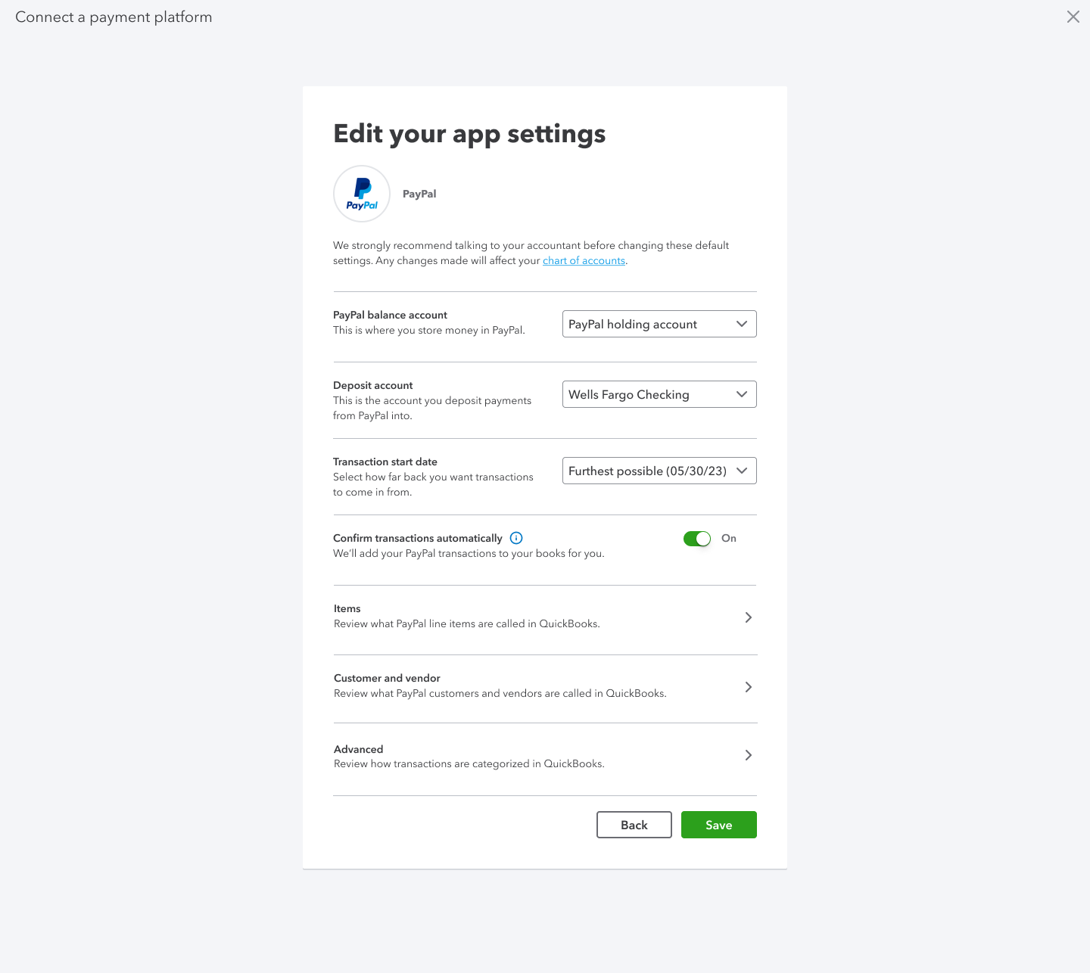Toggle automatic transaction confirmation off

pos(696,538)
